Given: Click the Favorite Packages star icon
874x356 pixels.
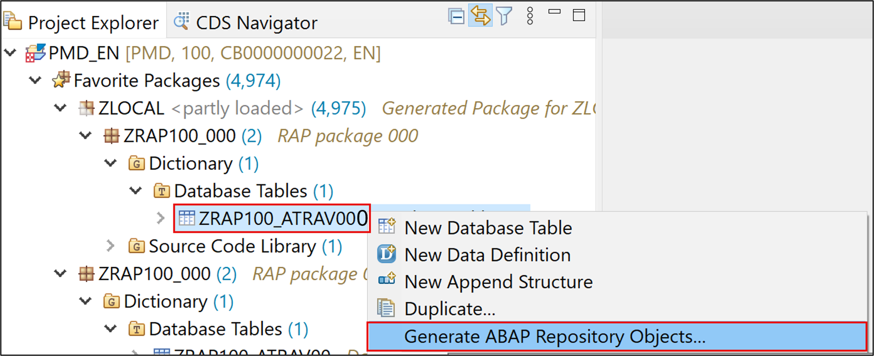Looking at the screenshot, I should 61,80.
